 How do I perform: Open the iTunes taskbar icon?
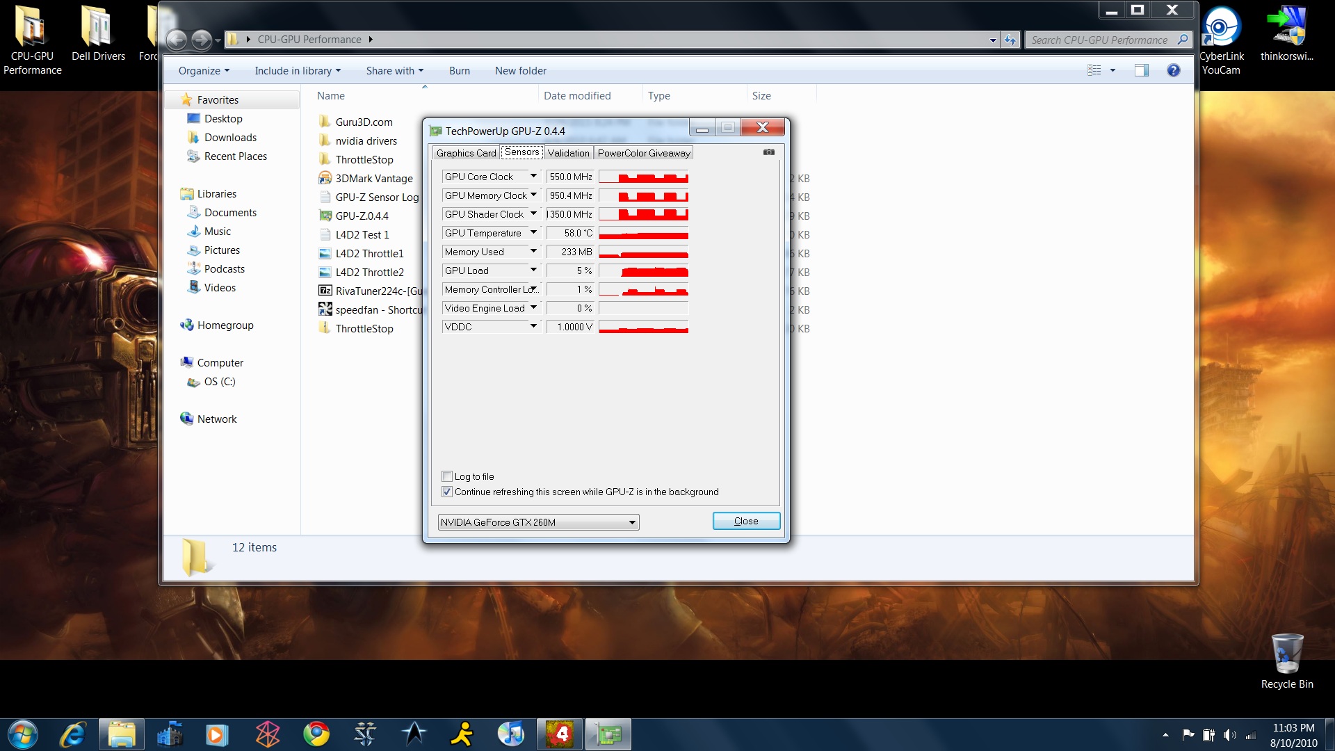click(x=511, y=734)
